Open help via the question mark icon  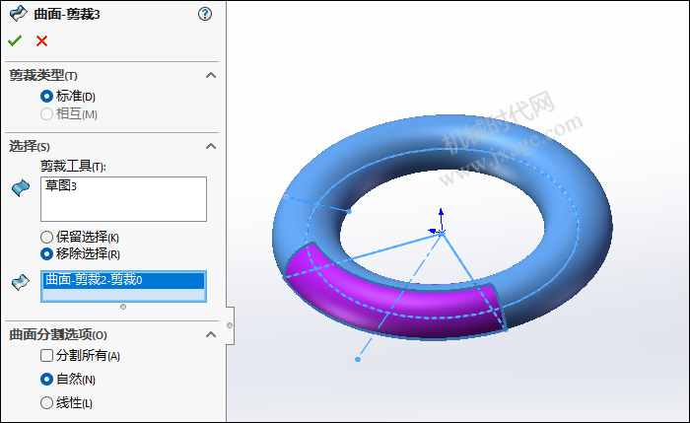pos(205,14)
